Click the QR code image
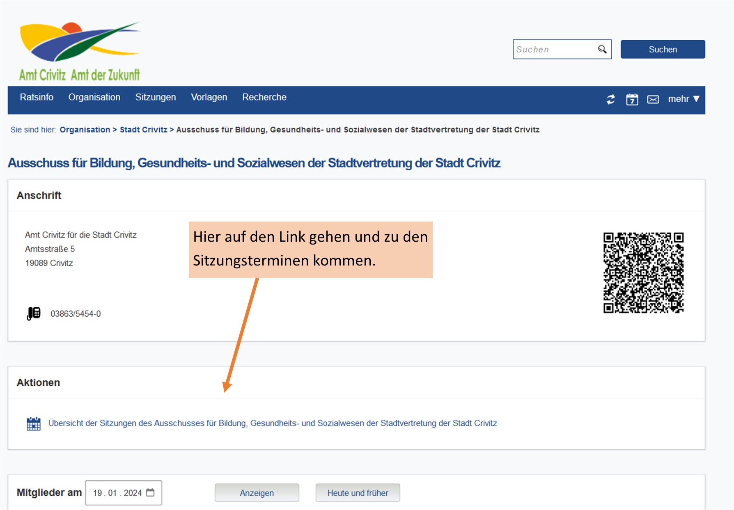This screenshot has width=734, height=510. pyautogui.click(x=643, y=272)
